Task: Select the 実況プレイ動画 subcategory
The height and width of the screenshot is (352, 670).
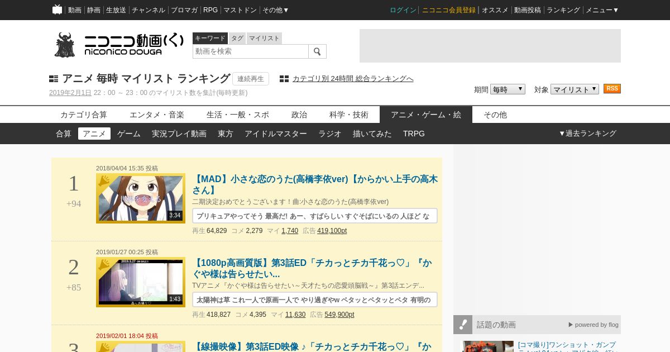Action: tap(179, 134)
